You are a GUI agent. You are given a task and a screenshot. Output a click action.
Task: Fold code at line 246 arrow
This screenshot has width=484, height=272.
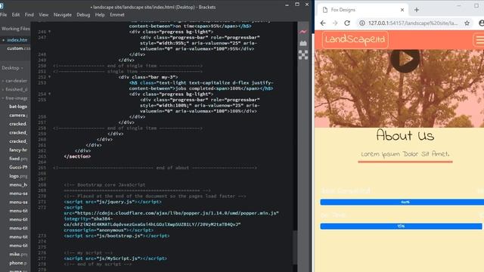(x=49, y=32)
